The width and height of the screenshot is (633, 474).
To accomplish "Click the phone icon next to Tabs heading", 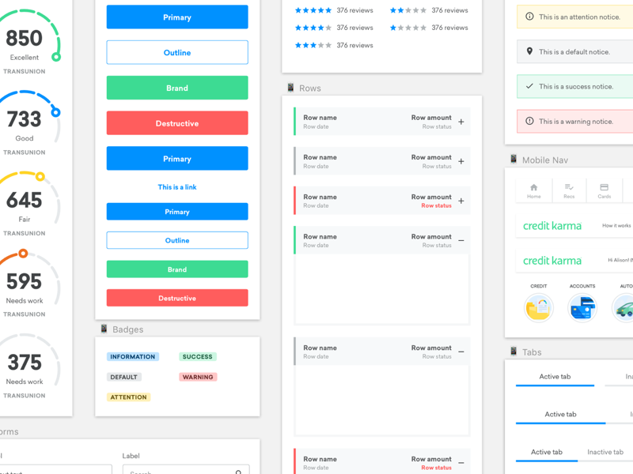I will click(513, 351).
